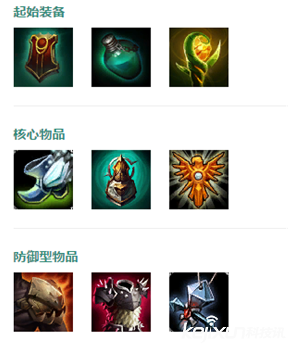Click the golden orb on Warding Totem
The width and height of the screenshot is (288, 344).
201,48
